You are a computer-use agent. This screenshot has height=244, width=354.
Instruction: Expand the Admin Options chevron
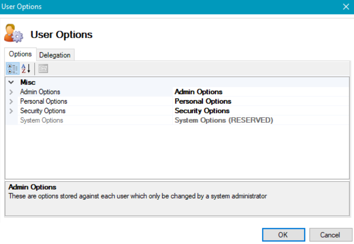pyautogui.click(x=11, y=92)
